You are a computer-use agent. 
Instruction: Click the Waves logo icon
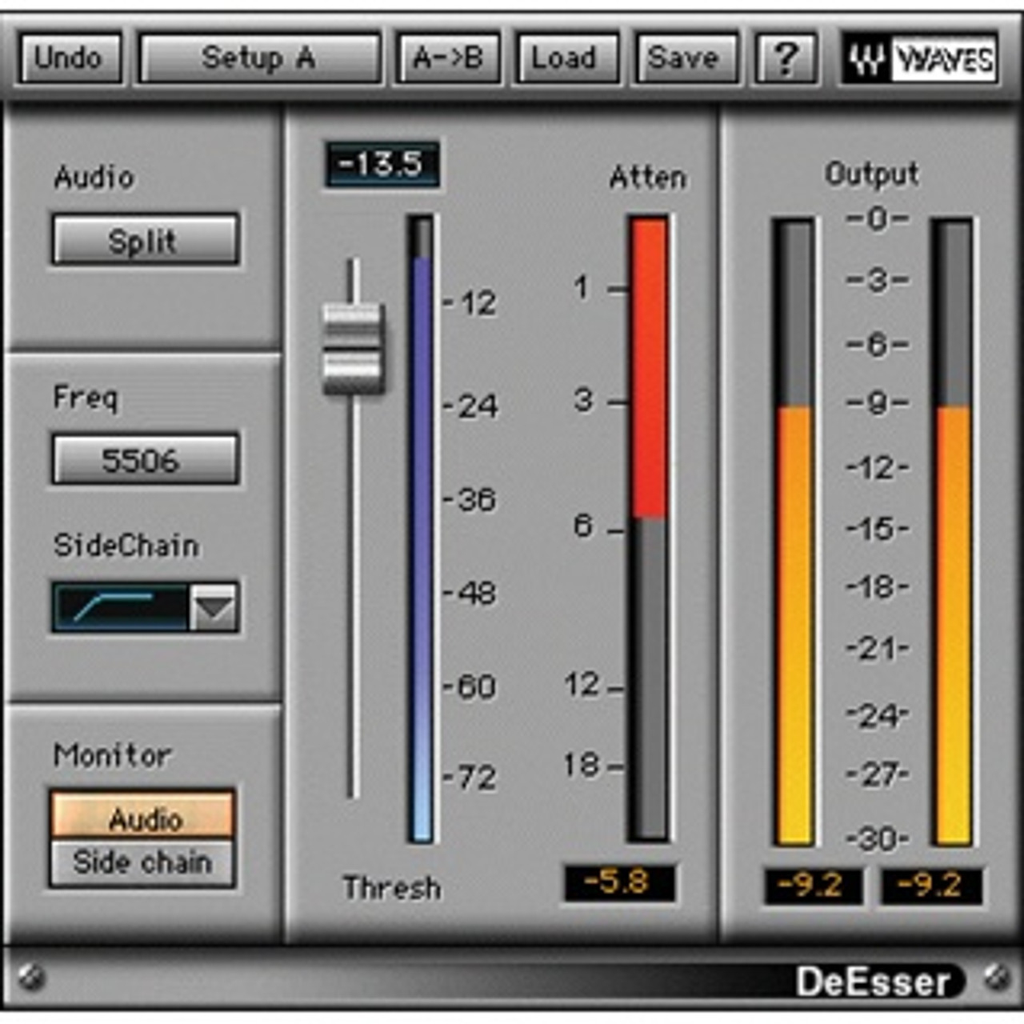click(920, 58)
